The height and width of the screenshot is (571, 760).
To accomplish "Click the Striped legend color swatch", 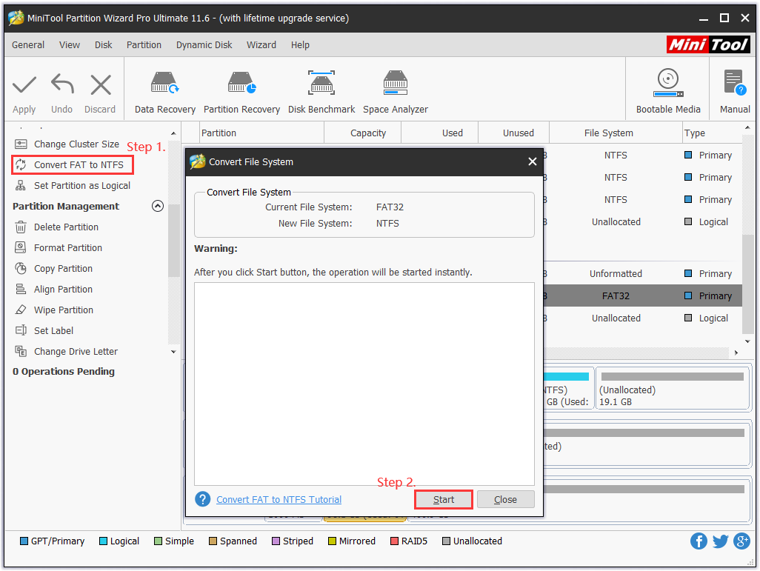I will click(276, 541).
